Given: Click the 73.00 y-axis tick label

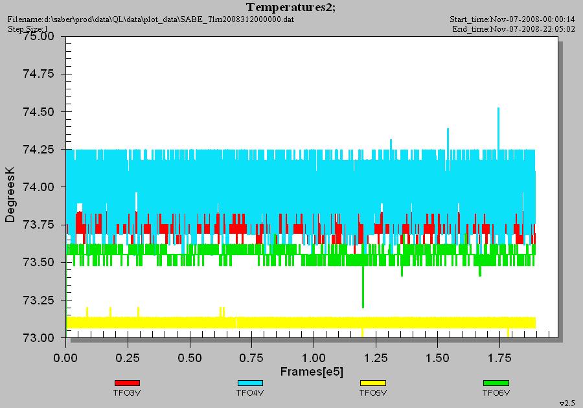Looking at the screenshot, I should [39, 338].
